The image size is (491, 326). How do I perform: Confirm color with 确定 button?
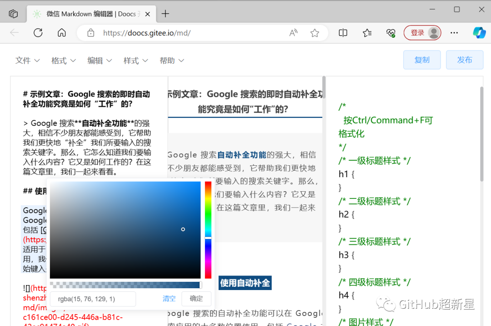196,299
